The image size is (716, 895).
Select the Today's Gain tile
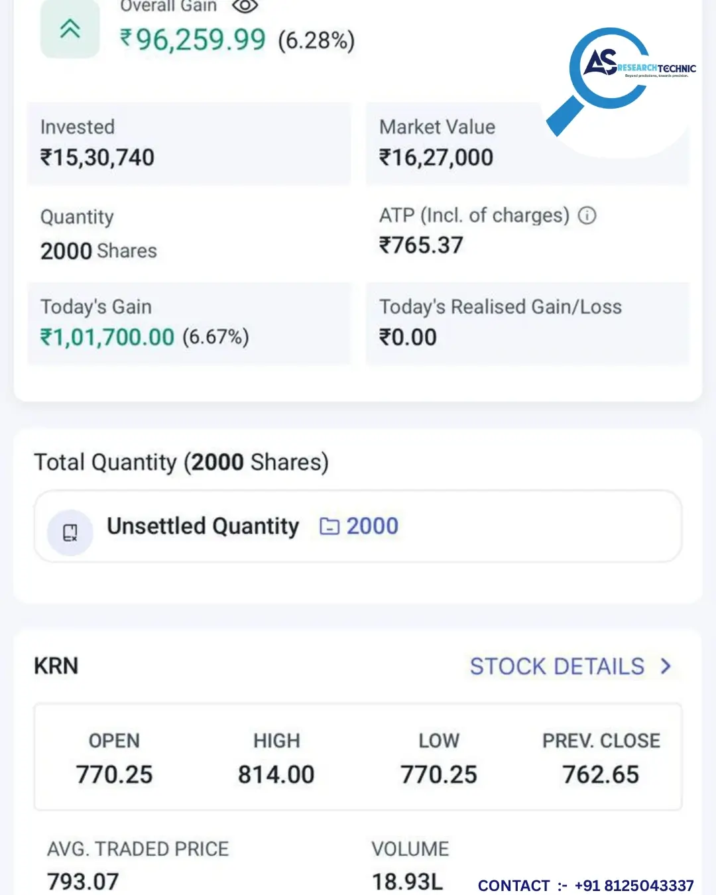pyautogui.click(x=189, y=324)
